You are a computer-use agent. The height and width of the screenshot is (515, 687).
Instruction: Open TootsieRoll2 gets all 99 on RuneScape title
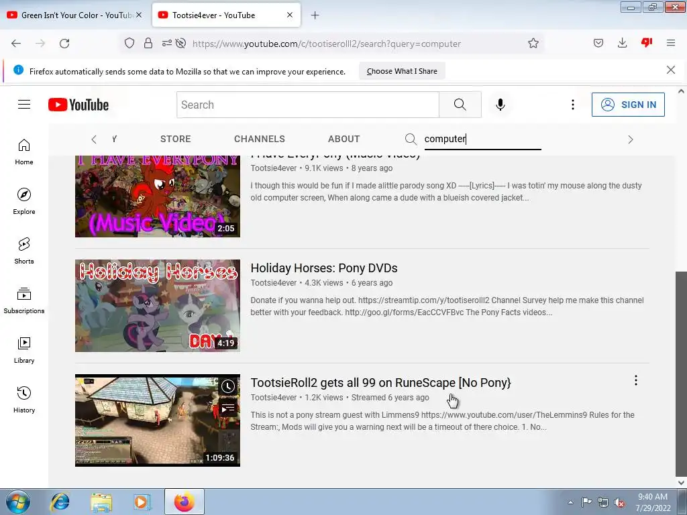tap(381, 383)
